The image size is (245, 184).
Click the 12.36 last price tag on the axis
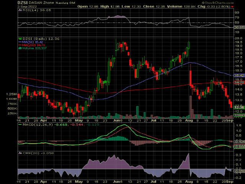pos(239,107)
